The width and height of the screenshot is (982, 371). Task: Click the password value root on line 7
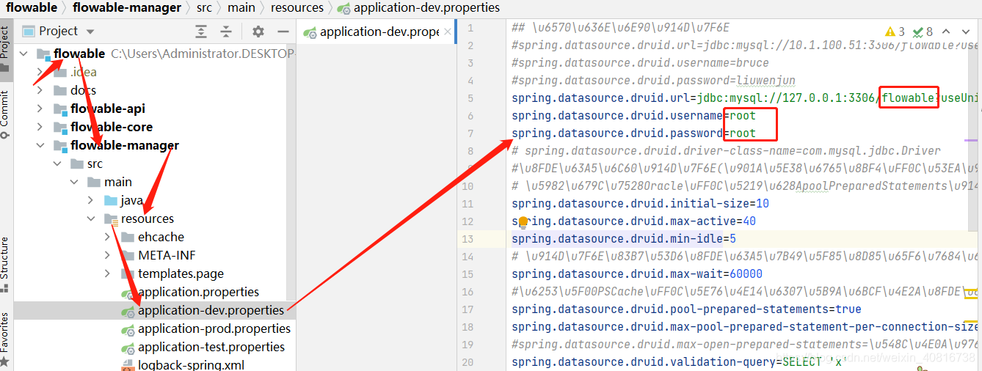(x=743, y=133)
